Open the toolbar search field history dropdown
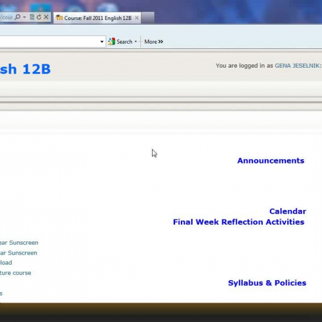This screenshot has width=322, height=322. tap(102, 42)
